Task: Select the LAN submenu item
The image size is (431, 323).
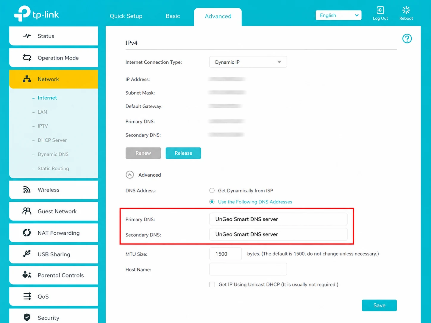Action: [x=42, y=112]
